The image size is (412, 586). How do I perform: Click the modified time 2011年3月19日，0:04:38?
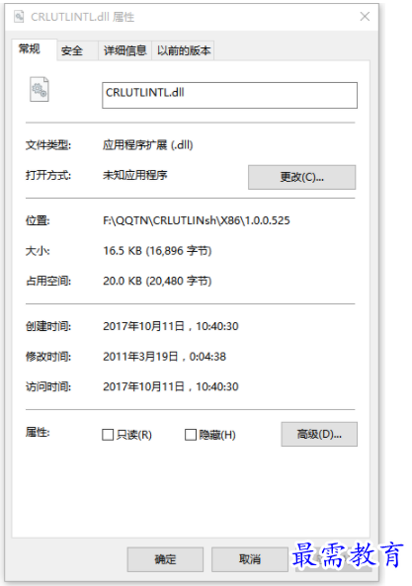(164, 357)
